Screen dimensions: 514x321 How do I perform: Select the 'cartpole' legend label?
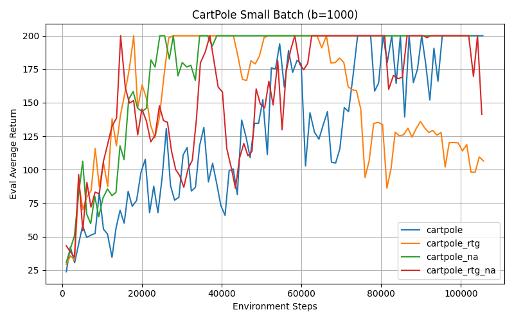pos(444,230)
